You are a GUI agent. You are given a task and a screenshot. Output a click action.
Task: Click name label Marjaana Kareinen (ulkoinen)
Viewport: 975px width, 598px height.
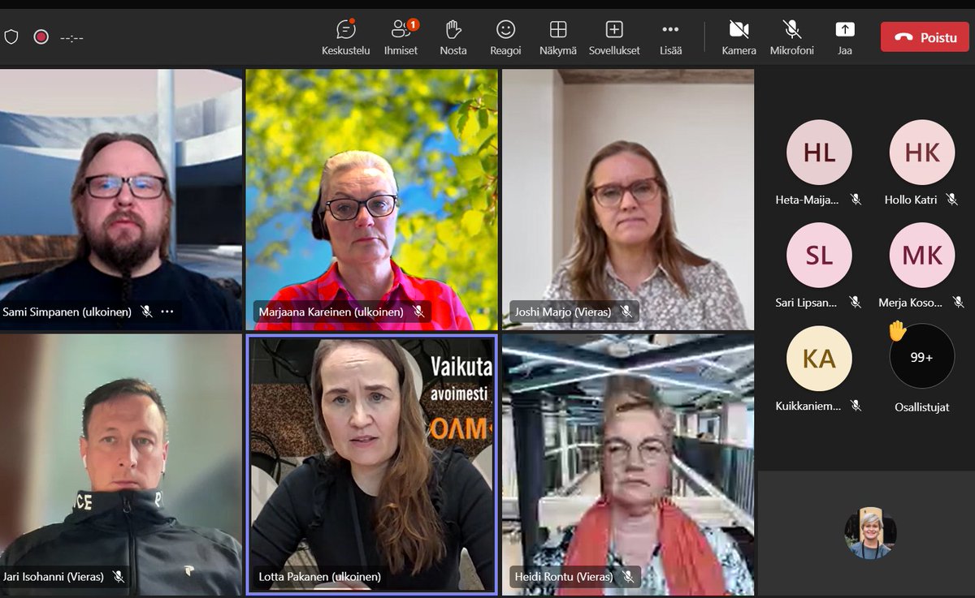[x=332, y=311]
